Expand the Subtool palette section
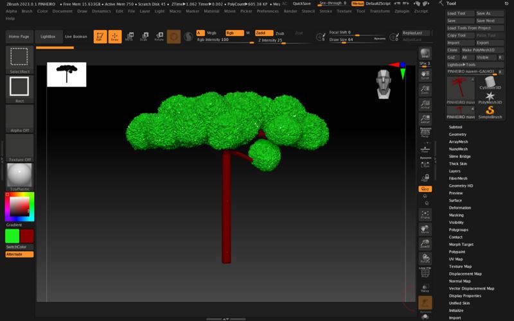Image resolution: width=514 pixels, height=321 pixels. click(456, 127)
